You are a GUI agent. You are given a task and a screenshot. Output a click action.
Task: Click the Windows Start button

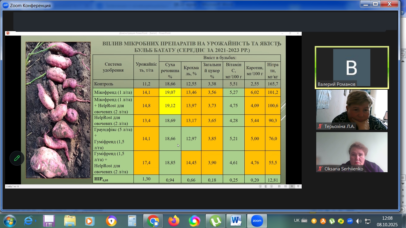pyautogui.click(x=10, y=221)
